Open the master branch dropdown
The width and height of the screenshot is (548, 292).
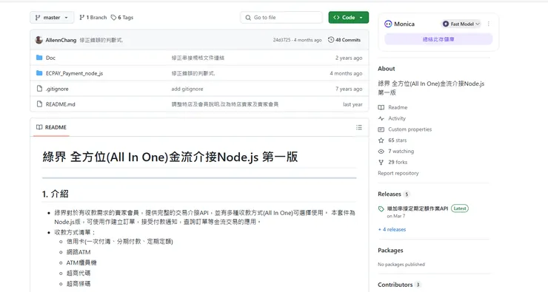[x=52, y=18]
